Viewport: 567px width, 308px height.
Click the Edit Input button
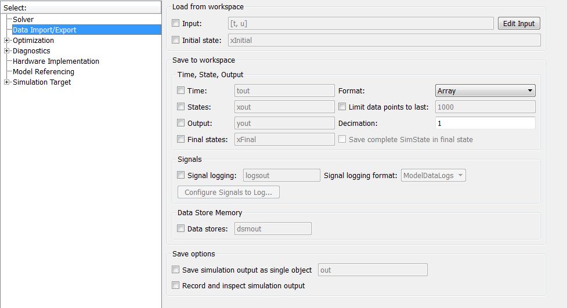coord(518,24)
